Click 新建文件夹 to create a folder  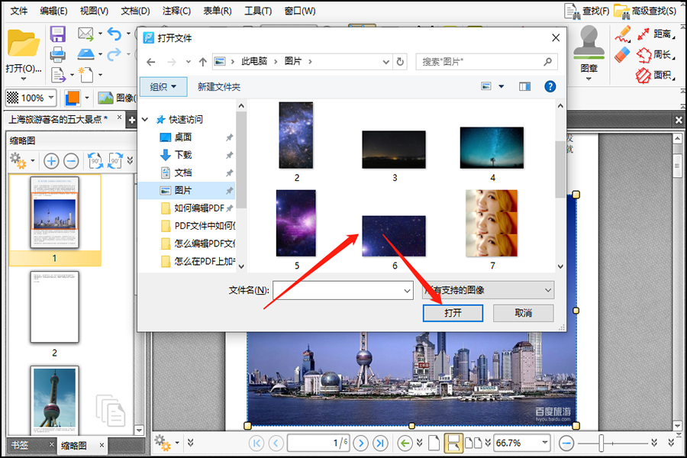[219, 87]
